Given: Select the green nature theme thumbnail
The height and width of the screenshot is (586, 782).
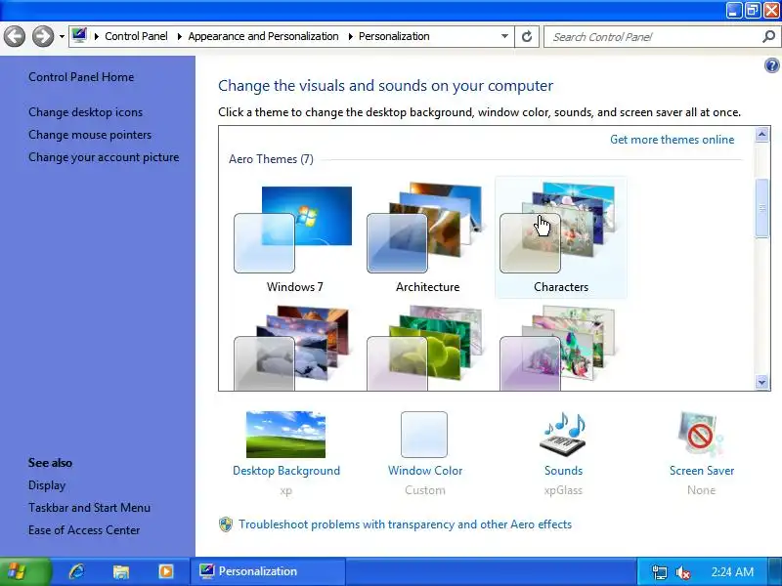Looking at the screenshot, I should (427, 347).
